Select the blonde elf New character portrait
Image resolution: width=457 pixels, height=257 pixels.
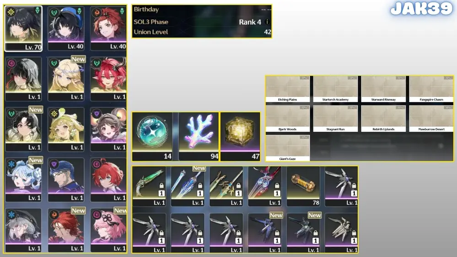(x=66, y=79)
